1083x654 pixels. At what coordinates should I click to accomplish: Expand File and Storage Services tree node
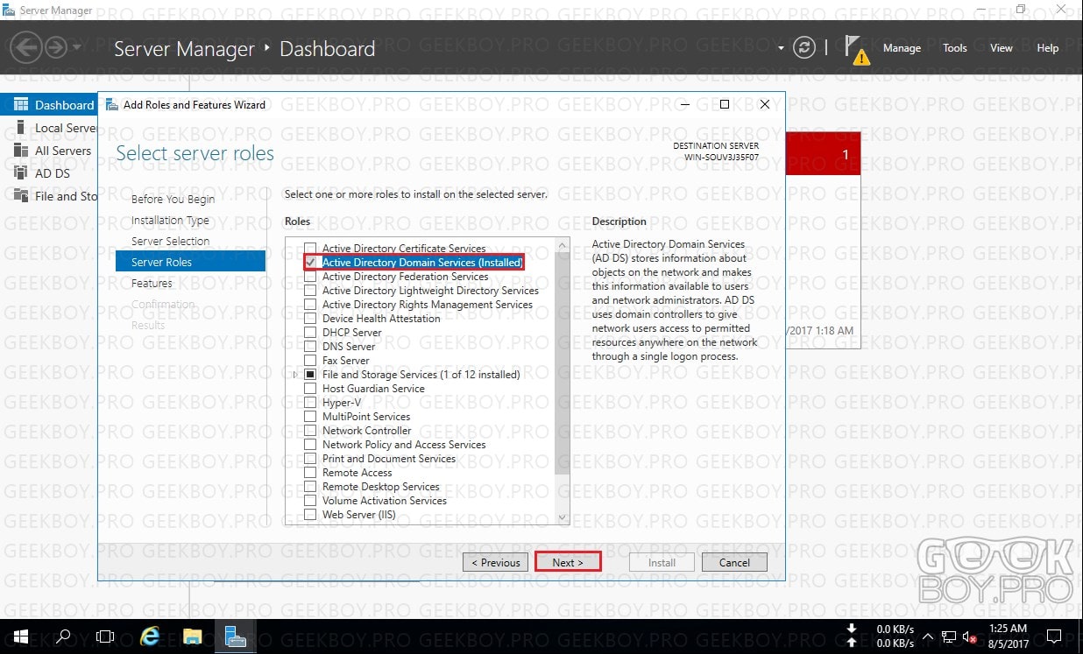pyautogui.click(x=295, y=375)
